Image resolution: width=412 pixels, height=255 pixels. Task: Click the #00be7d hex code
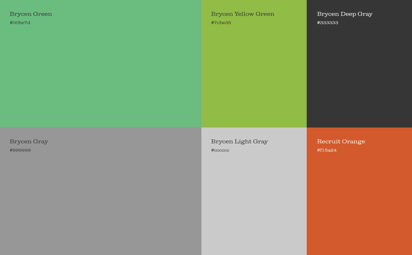tap(20, 23)
